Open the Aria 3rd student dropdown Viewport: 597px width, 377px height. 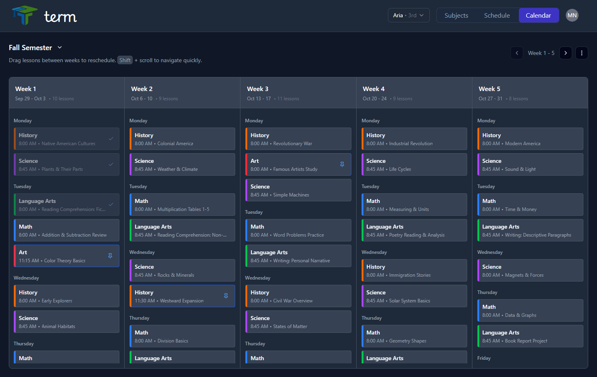(x=408, y=15)
